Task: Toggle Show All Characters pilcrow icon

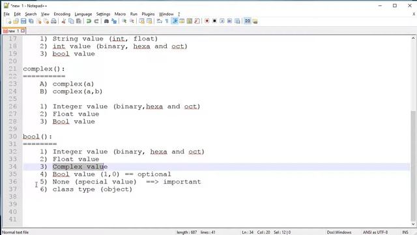Action: click(x=167, y=21)
